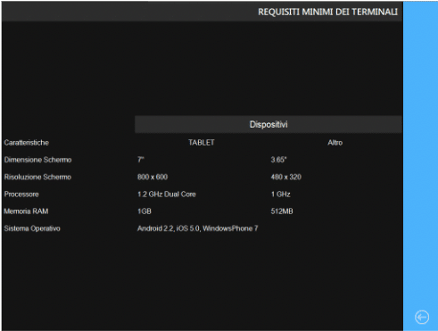Viewport: 438px width, 331px height.
Task: Click the 800 x 600 resolution value
Action: point(153,177)
